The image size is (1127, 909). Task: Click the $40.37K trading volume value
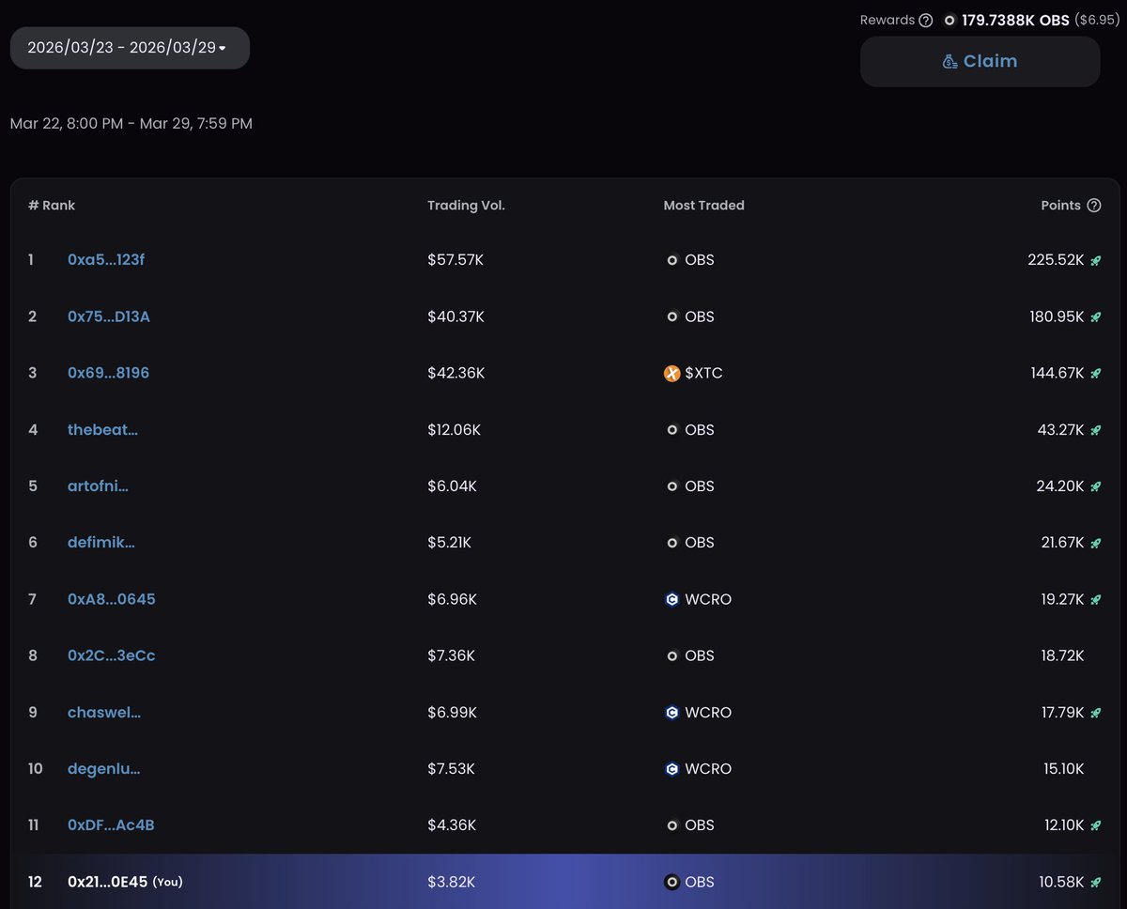(x=455, y=316)
